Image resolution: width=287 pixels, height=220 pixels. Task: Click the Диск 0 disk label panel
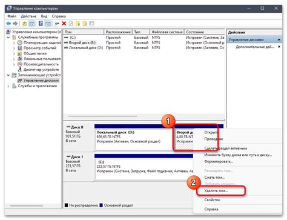click(78, 137)
